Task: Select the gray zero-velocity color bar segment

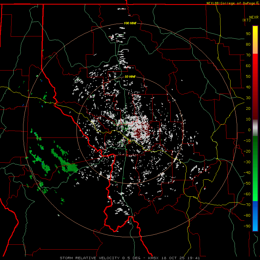Action: coord(255,128)
